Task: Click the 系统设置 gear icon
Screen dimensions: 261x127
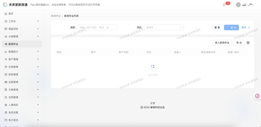Action: 6,113
